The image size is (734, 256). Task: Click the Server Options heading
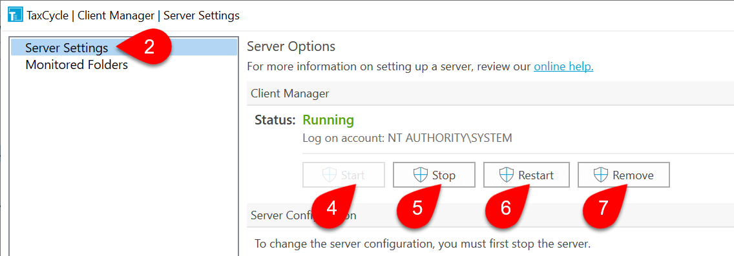[291, 46]
